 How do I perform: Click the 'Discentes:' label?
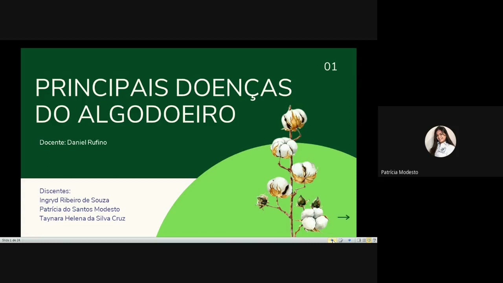55,191
